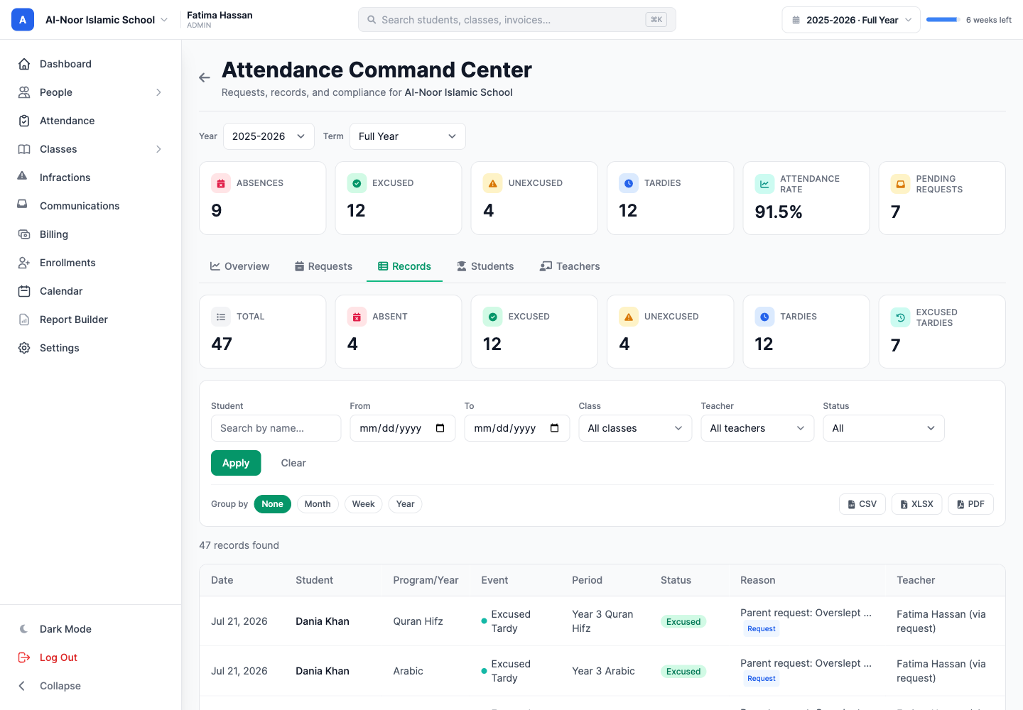Click the Log Out icon
1023x710 pixels.
pyautogui.click(x=24, y=657)
